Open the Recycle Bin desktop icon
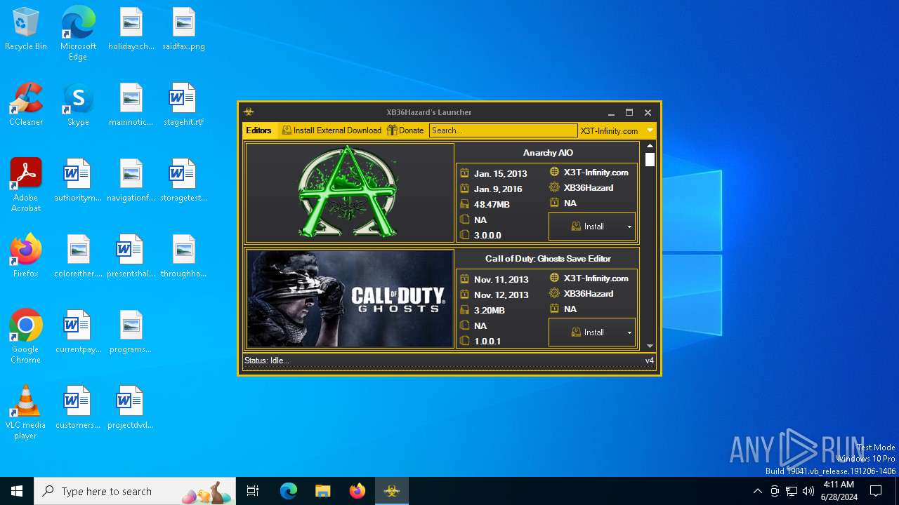Viewport: 899px width, 505px height. click(26, 29)
